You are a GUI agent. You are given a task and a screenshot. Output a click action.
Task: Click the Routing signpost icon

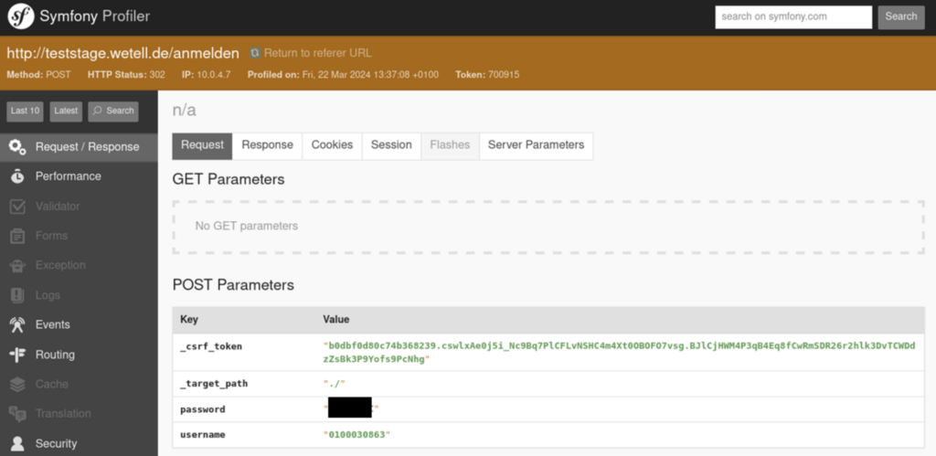coord(17,355)
